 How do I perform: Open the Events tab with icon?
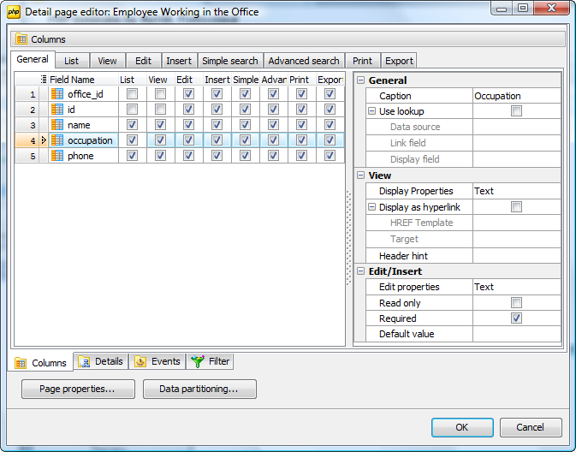[140, 361]
